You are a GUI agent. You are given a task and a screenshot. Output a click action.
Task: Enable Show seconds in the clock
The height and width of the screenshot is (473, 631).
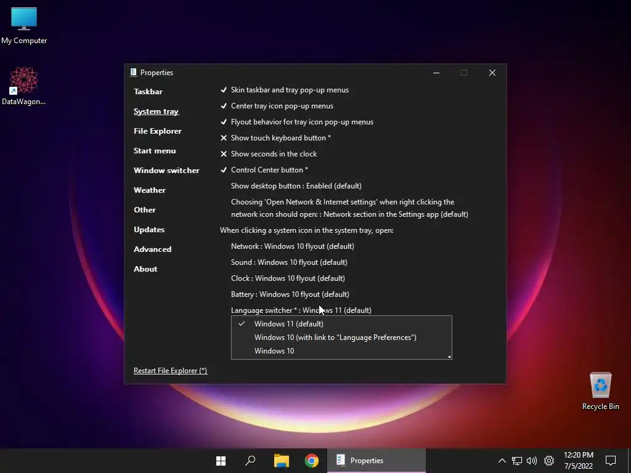click(269, 154)
